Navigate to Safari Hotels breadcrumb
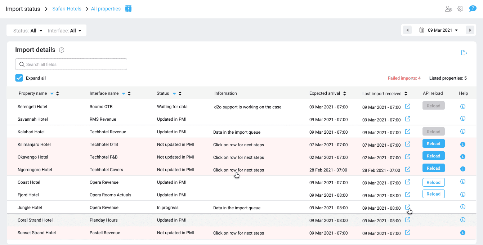 [x=67, y=9]
